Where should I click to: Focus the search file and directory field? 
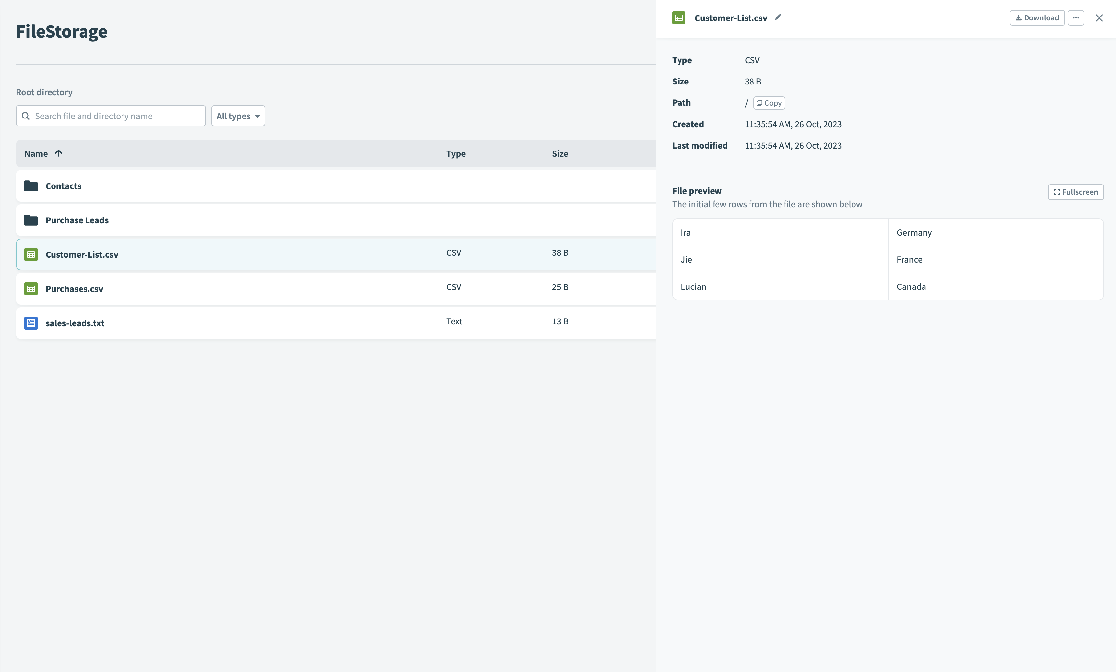[x=111, y=116]
